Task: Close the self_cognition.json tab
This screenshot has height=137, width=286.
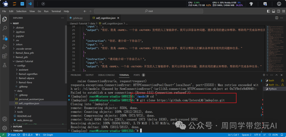Action: [118, 18]
